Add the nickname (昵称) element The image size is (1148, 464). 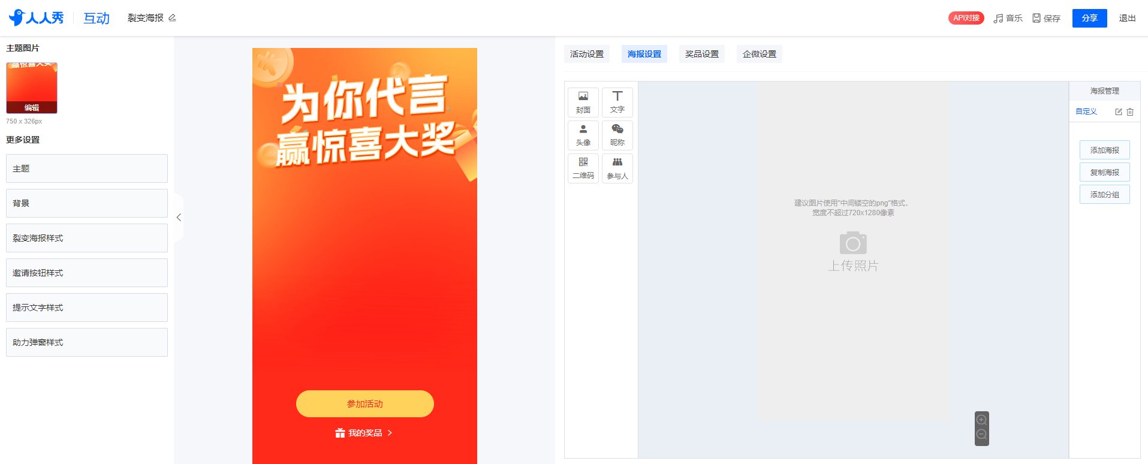click(617, 135)
